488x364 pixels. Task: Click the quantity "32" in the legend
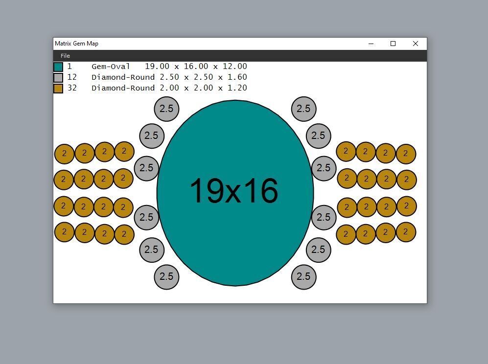(72, 88)
